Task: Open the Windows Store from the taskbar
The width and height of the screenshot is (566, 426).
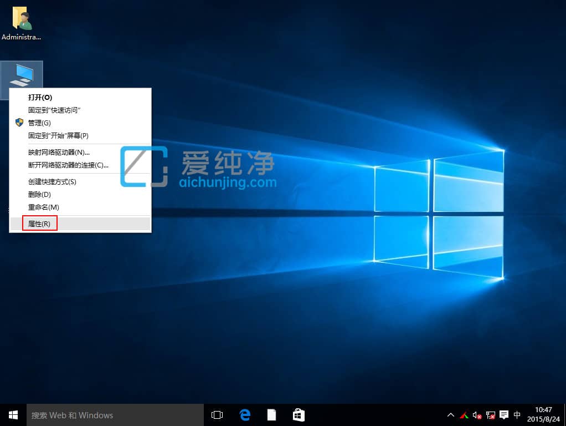Action: click(299, 414)
